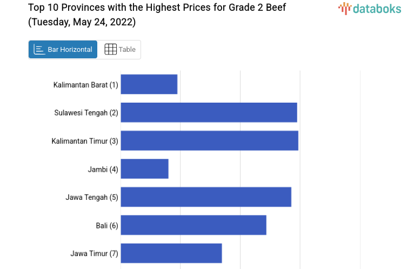Click the Bali (6) axis label
407x269 pixels.
coord(107,225)
